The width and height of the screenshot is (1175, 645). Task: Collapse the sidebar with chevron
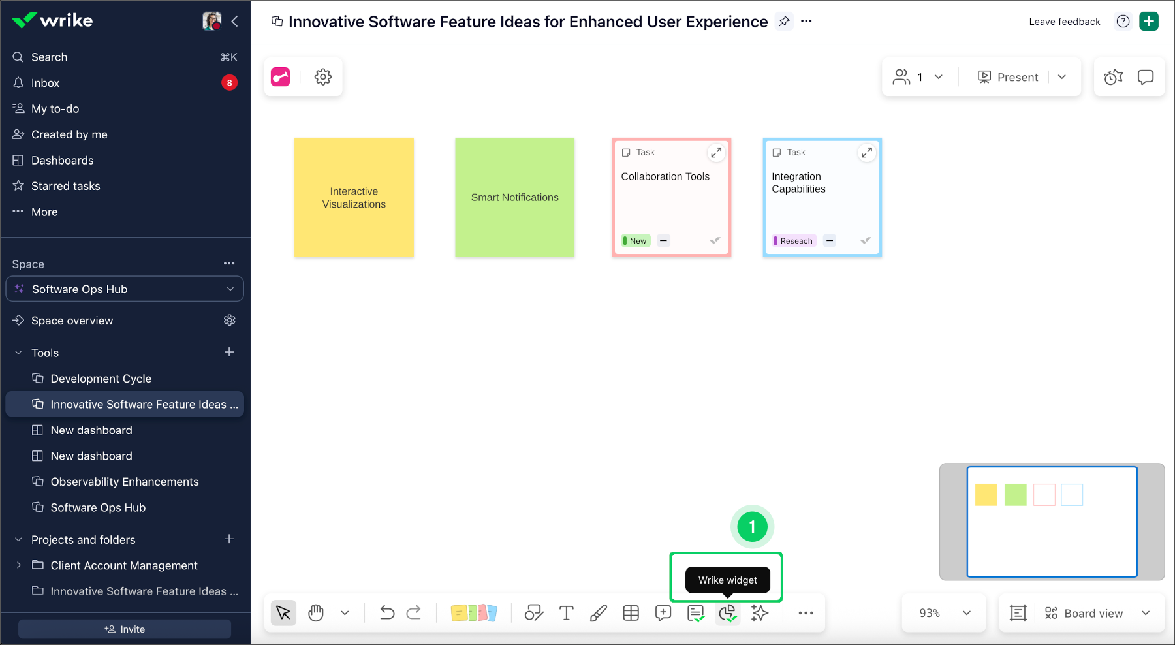(234, 22)
